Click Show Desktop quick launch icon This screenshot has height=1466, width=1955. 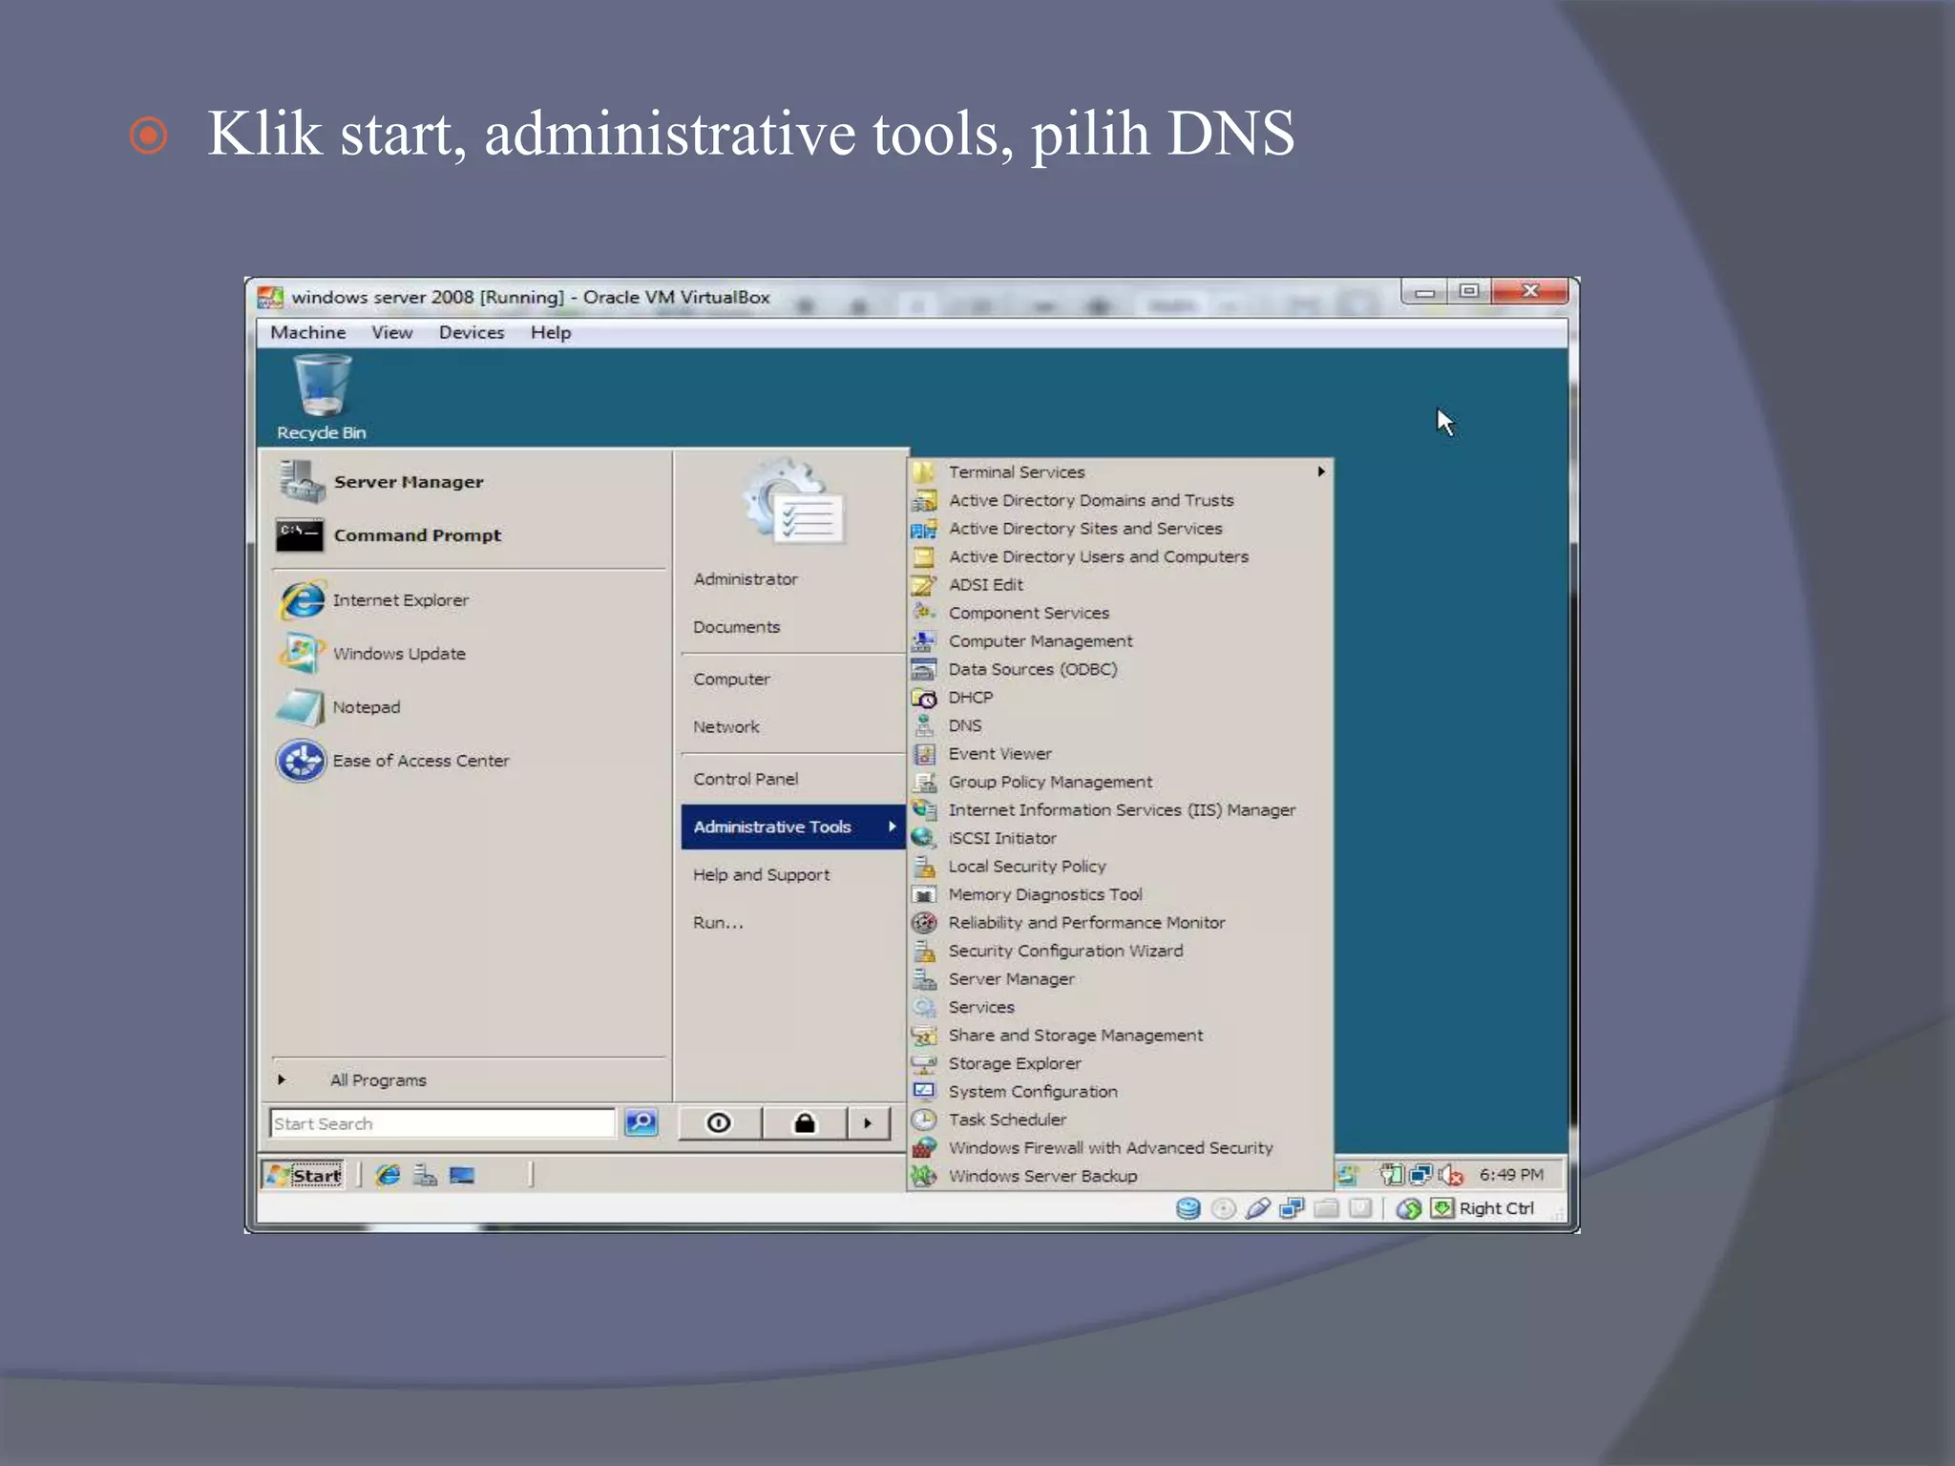[462, 1176]
